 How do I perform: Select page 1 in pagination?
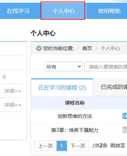click(62, 146)
